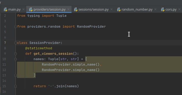The width and height of the screenshot is (182, 95).
Task: Click the @staticmethod decorator
Action: [x=39, y=48]
